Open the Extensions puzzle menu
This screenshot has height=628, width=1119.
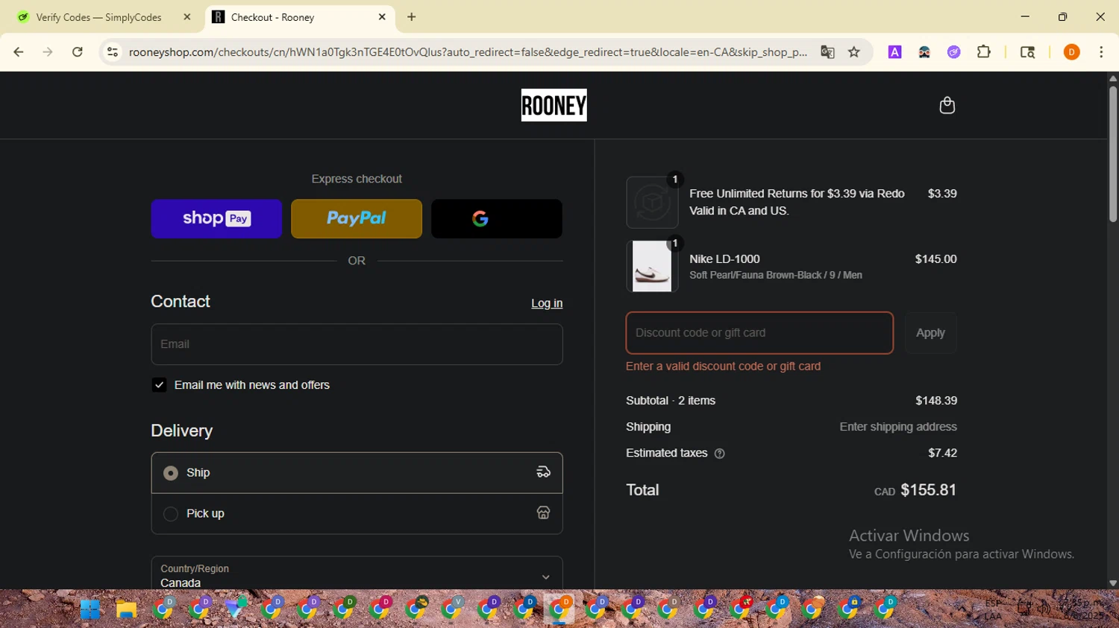984,52
